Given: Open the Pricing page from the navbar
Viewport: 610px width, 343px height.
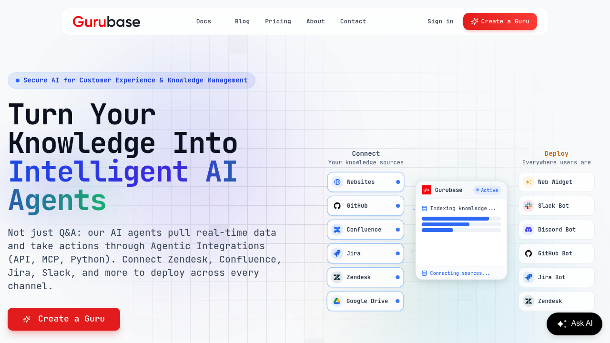Looking at the screenshot, I should (x=278, y=21).
